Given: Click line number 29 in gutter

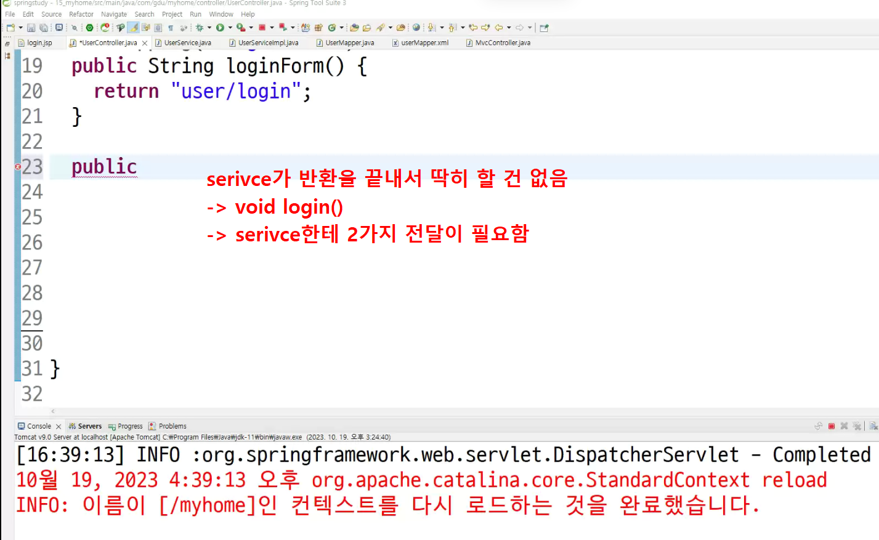Looking at the screenshot, I should (32, 318).
